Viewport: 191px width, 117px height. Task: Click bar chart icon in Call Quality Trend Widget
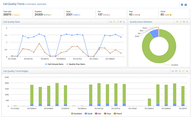(173, 71)
